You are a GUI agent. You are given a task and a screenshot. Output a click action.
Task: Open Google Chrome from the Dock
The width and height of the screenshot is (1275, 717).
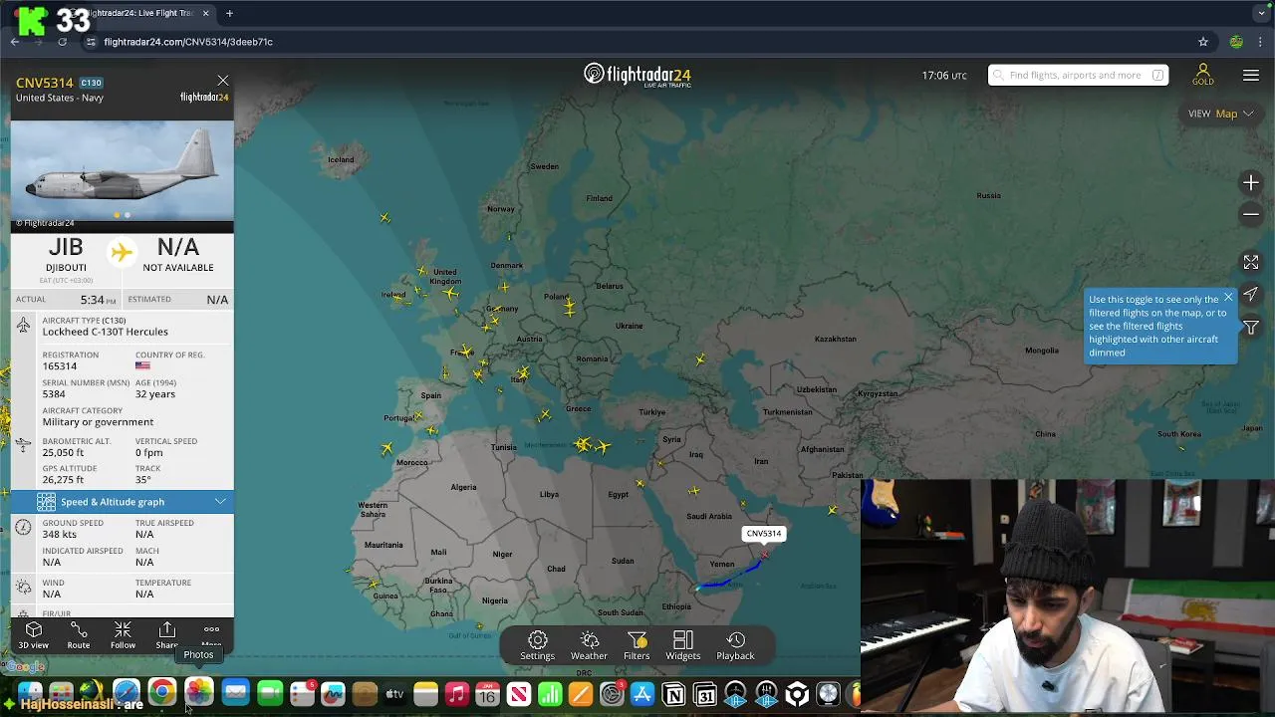[161, 693]
